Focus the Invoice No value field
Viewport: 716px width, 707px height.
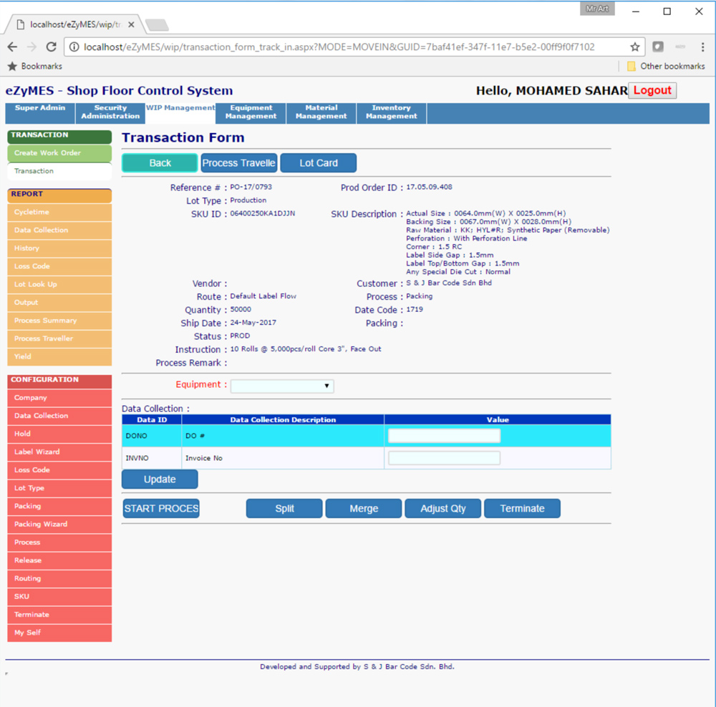click(444, 458)
